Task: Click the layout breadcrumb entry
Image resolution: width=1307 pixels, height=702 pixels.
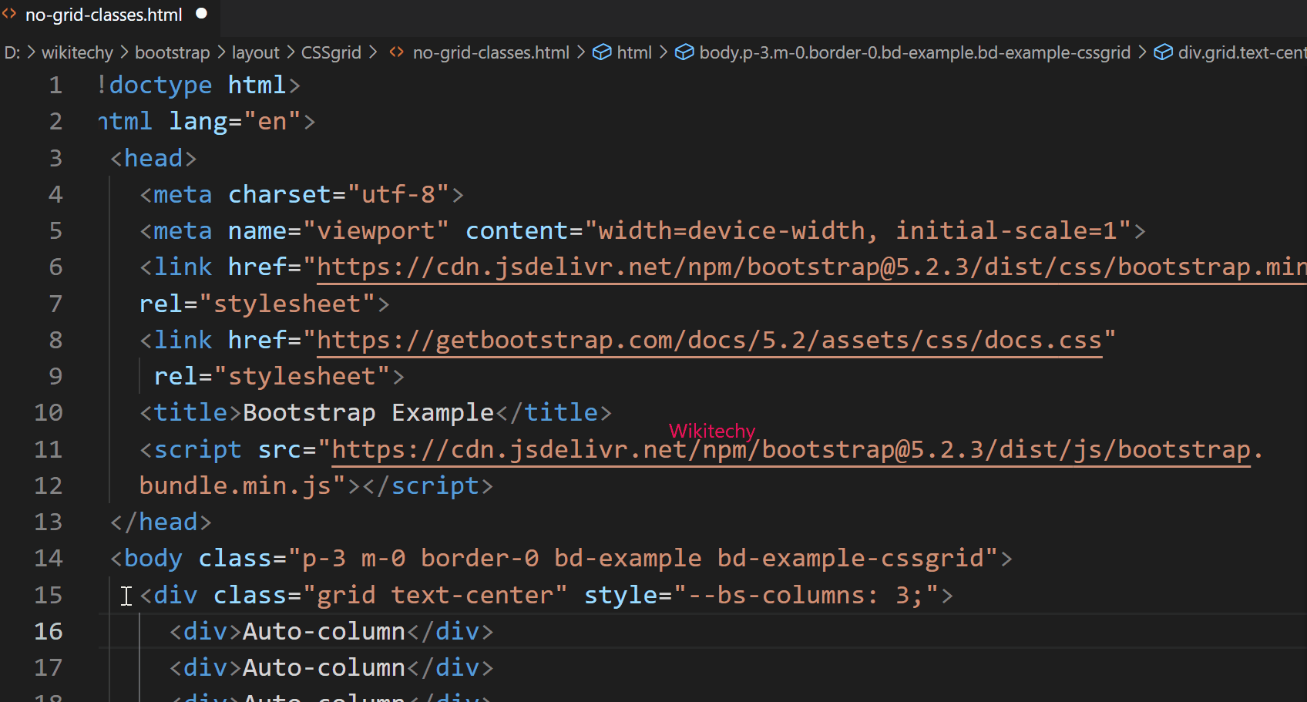Action: coord(255,52)
